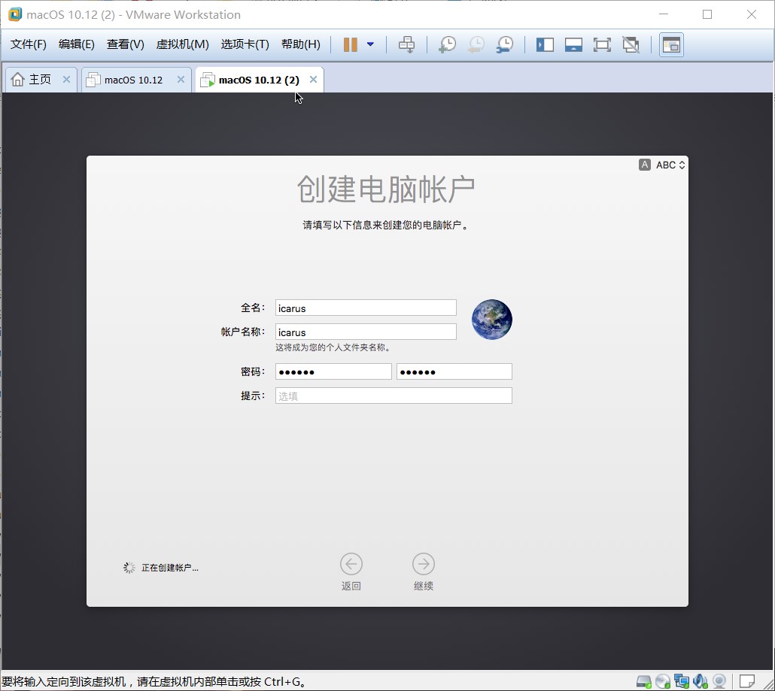Viewport: 775px width, 691px height.
Task: Click the 正在创建帐户... status text
Action: tap(170, 568)
